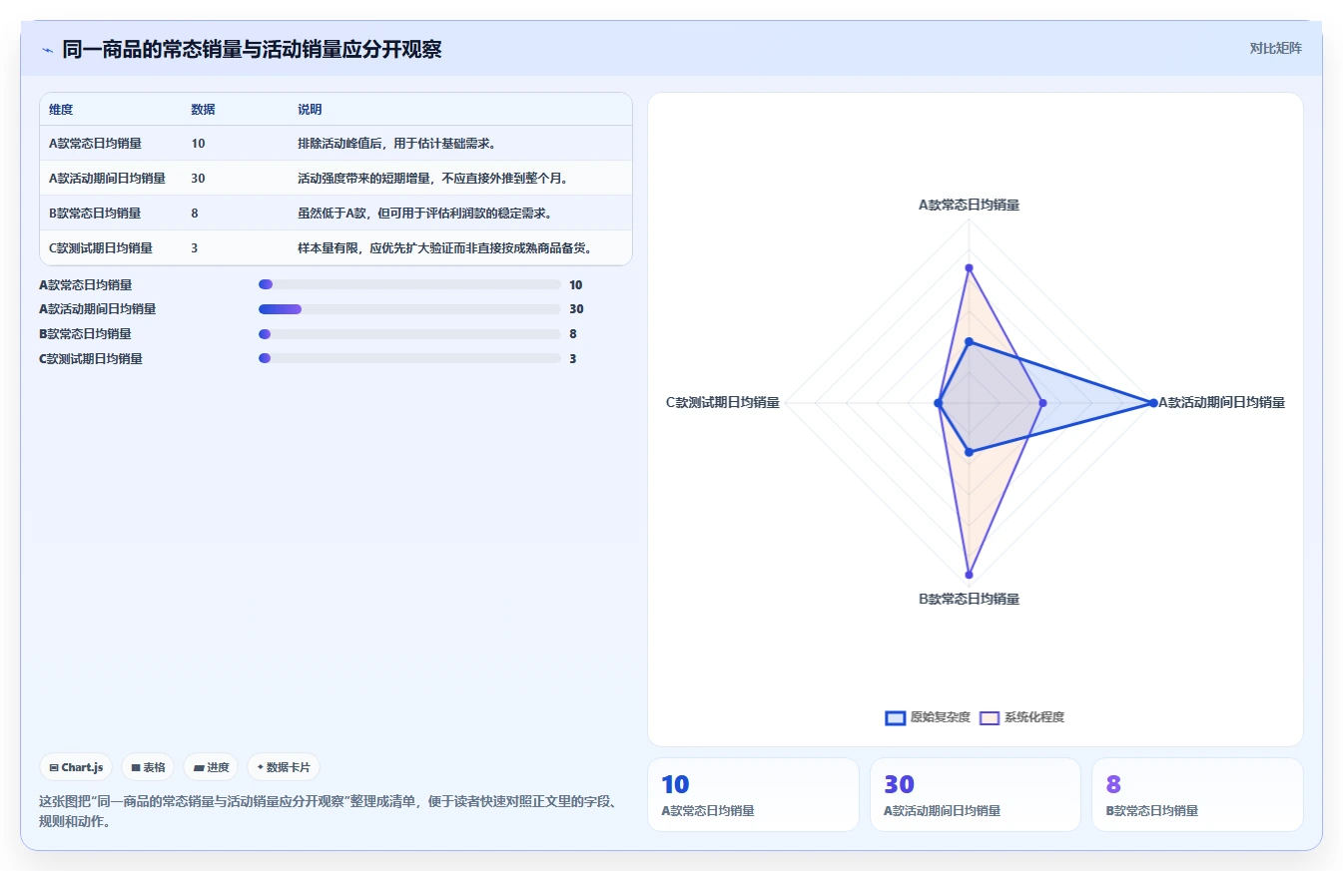
Task: Click the blue radar point at A款活动期间日均销量
Action: click(x=1152, y=403)
